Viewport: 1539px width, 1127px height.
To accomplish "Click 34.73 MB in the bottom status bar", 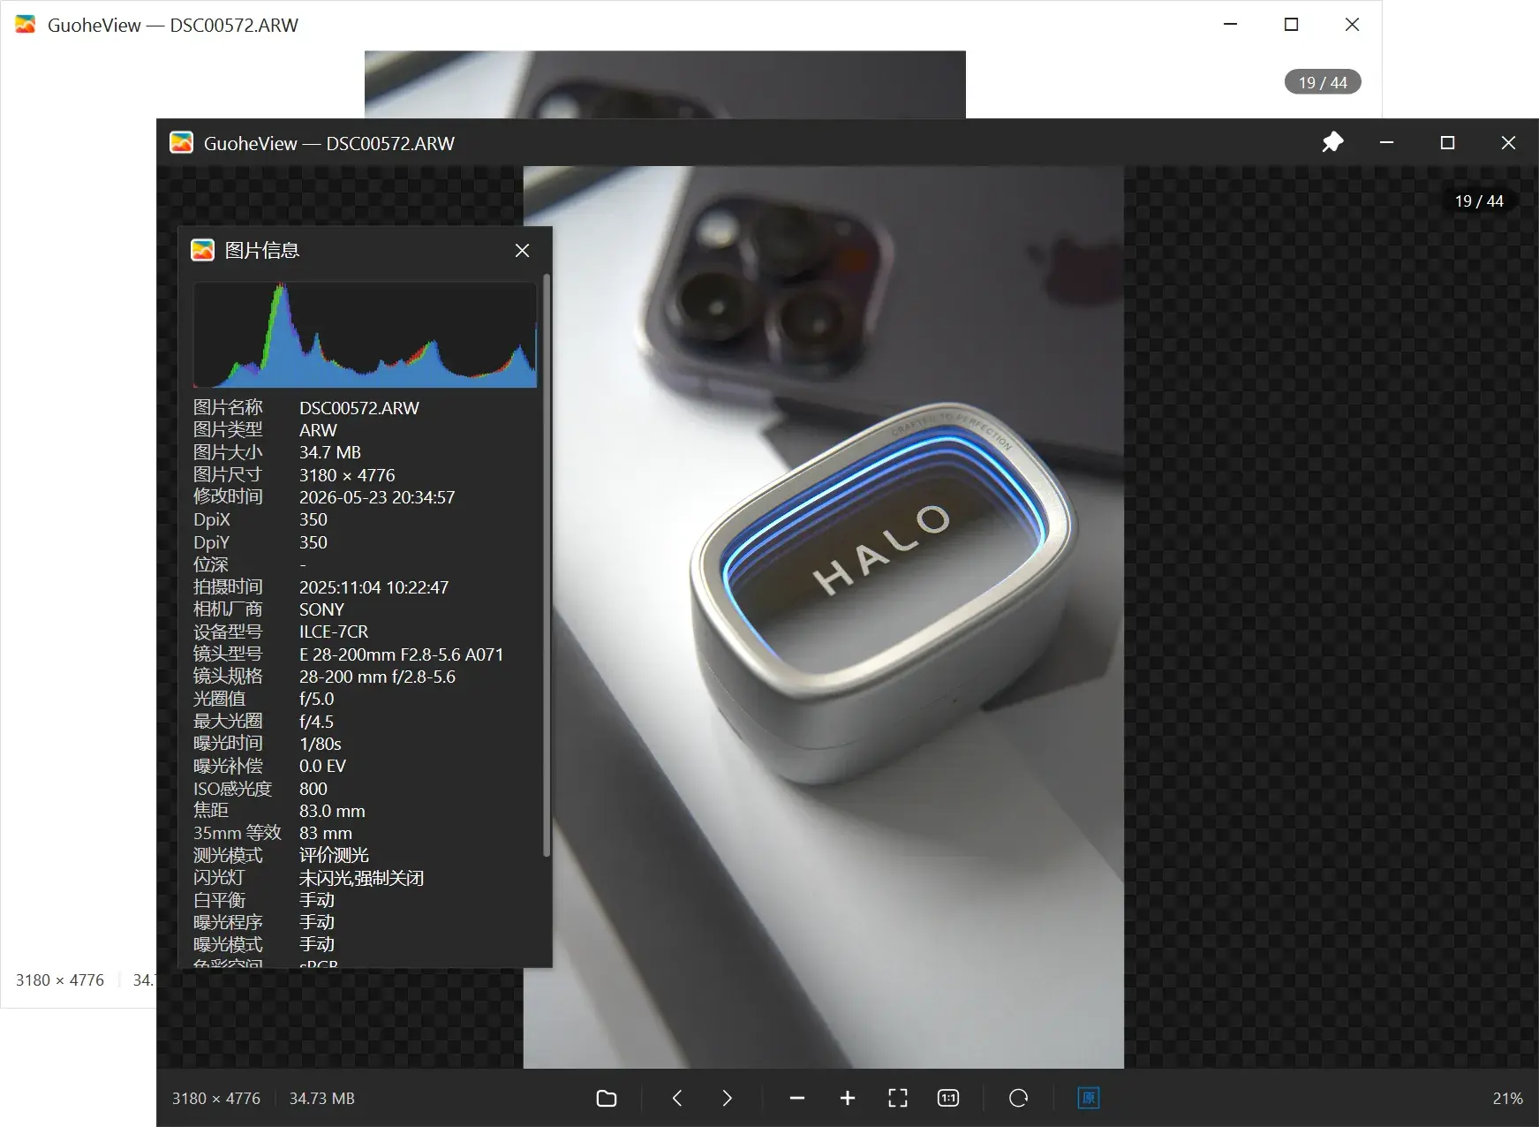I will pyautogui.click(x=322, y=1098).
